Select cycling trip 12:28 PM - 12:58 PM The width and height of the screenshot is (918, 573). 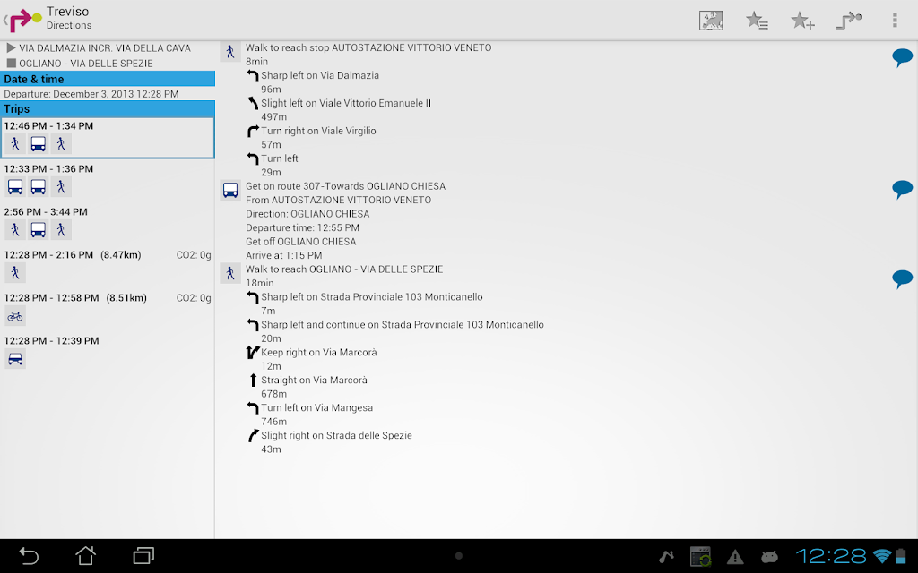click(108, 310)
